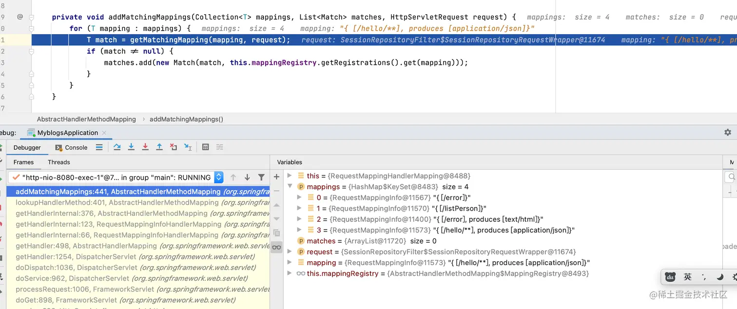This screenshot has height=309, width=737.
Task: Select the Frames tab
Action: (23, 162)
